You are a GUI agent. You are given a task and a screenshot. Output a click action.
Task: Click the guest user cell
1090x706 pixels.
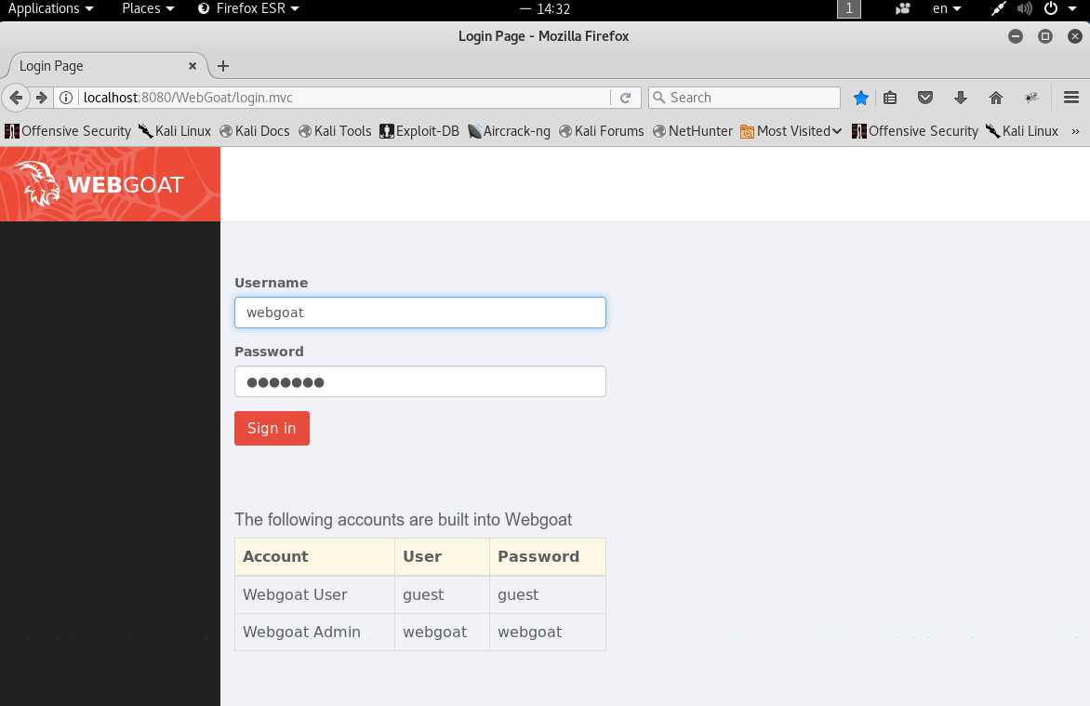tap(442, 594)
